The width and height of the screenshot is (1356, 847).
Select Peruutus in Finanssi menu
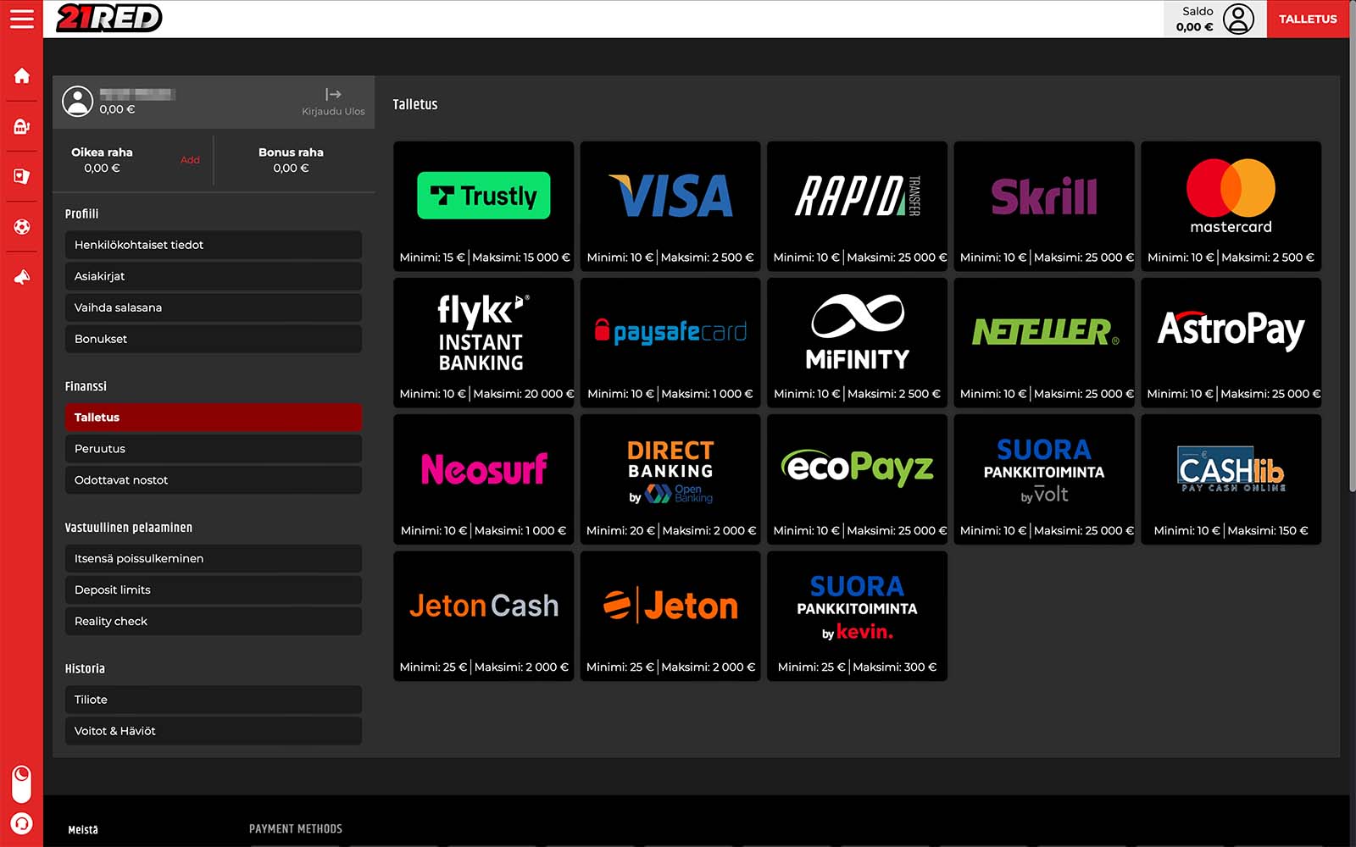coord(213,449)
